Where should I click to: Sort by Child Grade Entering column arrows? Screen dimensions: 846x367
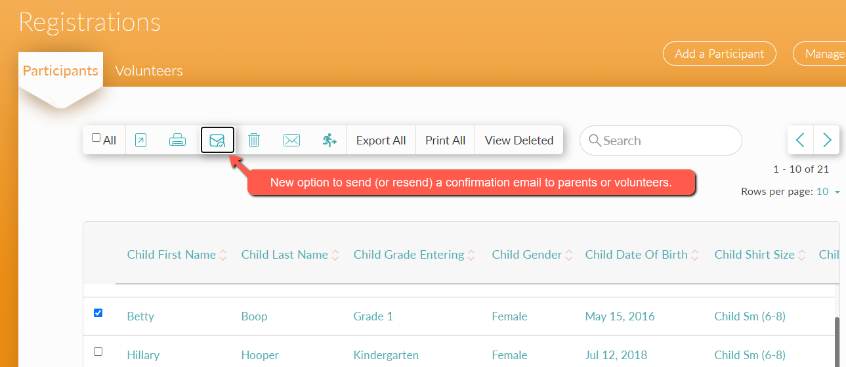pyautogui.click(x=471, y=255)
